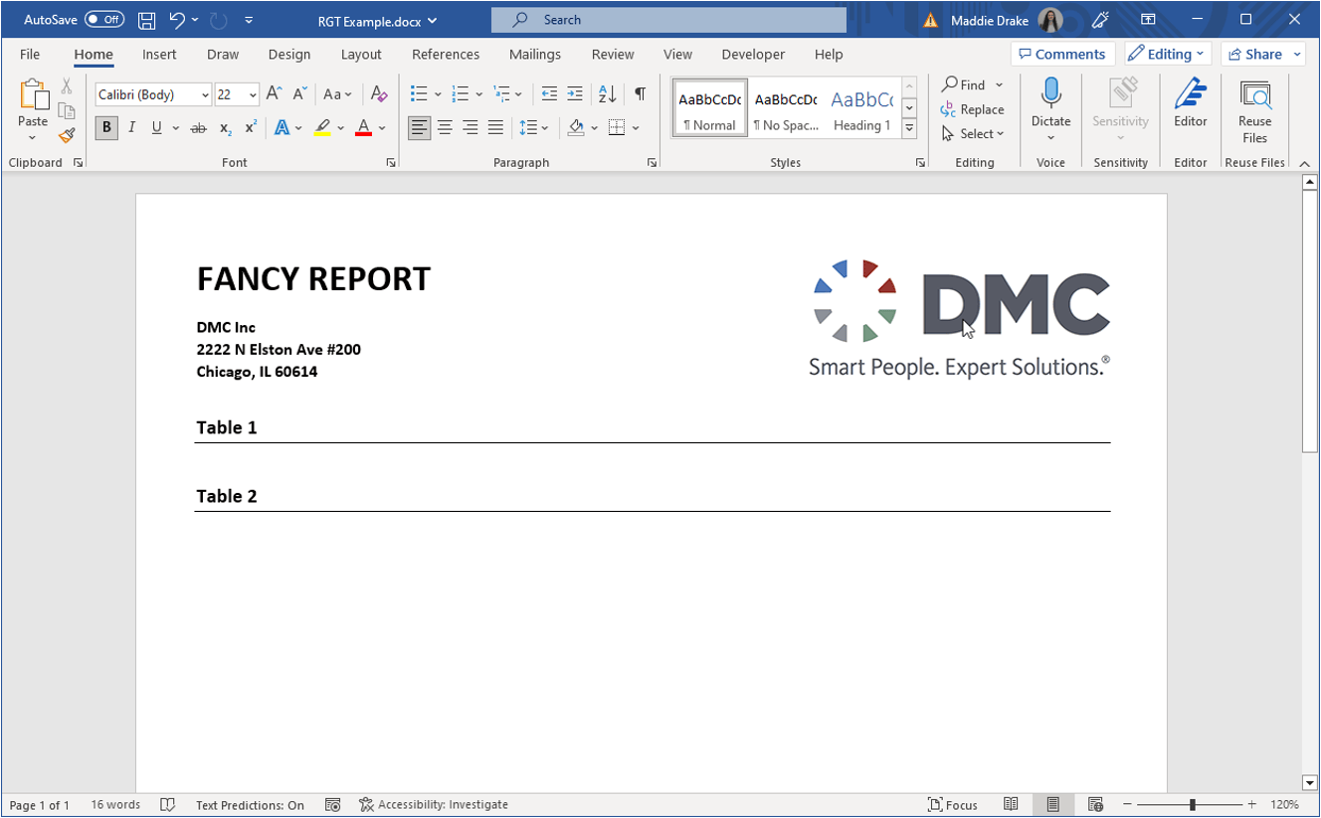Open the font size 22 dropdown
The height and width of the screenshot is (818, 1321).
tap(253, 95)
